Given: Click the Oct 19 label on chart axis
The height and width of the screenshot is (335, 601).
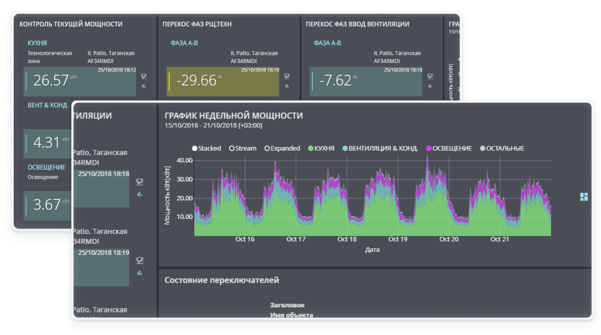Looking at the screenshot, I should pyautogui.click(x=398, y=239).
